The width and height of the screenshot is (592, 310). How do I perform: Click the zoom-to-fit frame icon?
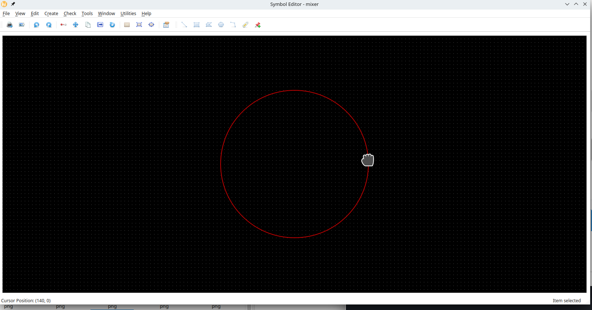[139, 25]
